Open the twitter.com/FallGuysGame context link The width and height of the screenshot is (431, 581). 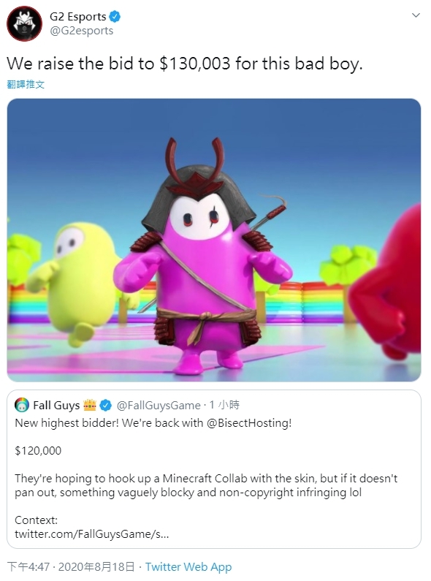[92, 534]
